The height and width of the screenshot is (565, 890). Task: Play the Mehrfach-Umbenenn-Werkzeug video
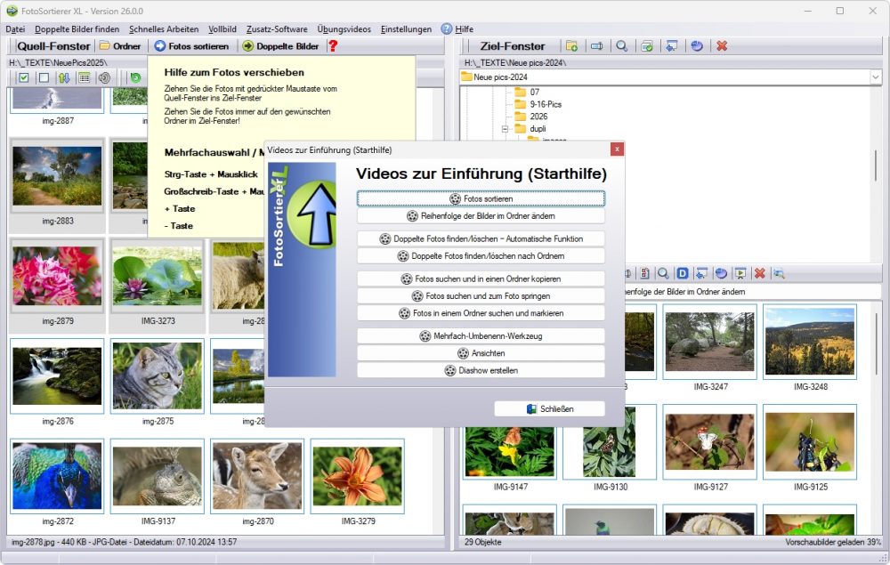(x=481, y=335)
